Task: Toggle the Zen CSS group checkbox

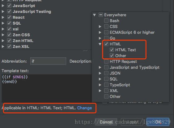Action: click(9, 35)
